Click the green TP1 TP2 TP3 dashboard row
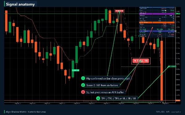 pos(157,29)
